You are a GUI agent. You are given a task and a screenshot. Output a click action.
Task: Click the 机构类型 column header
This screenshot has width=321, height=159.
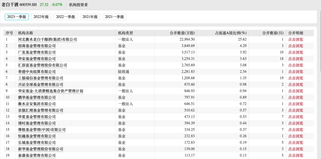click(x=125, y=33)
